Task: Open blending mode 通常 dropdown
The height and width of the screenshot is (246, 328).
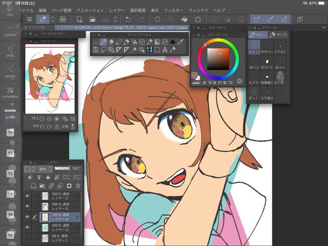Action: (x=45, y=169)
